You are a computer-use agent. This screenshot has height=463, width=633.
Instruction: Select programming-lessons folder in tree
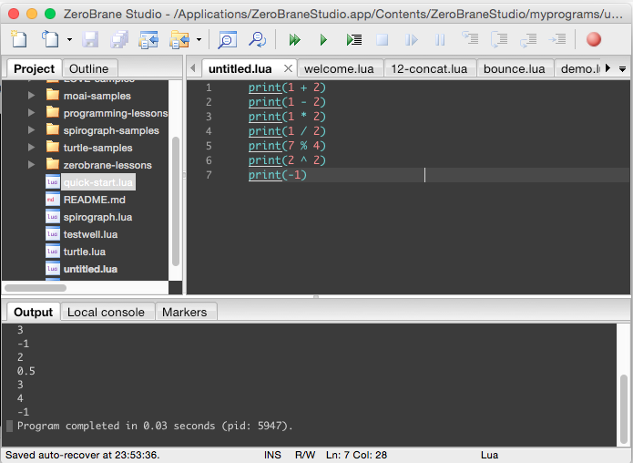116,113
